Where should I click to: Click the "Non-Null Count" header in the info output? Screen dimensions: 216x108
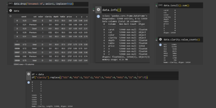tap(128, 24)
